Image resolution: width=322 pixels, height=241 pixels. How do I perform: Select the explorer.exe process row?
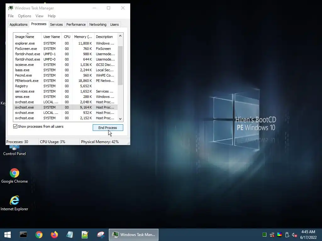(x=65, y=43)
